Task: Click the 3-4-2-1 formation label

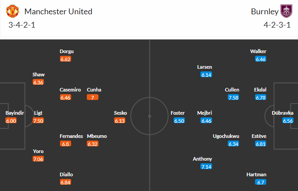Action: coord(22,25)
